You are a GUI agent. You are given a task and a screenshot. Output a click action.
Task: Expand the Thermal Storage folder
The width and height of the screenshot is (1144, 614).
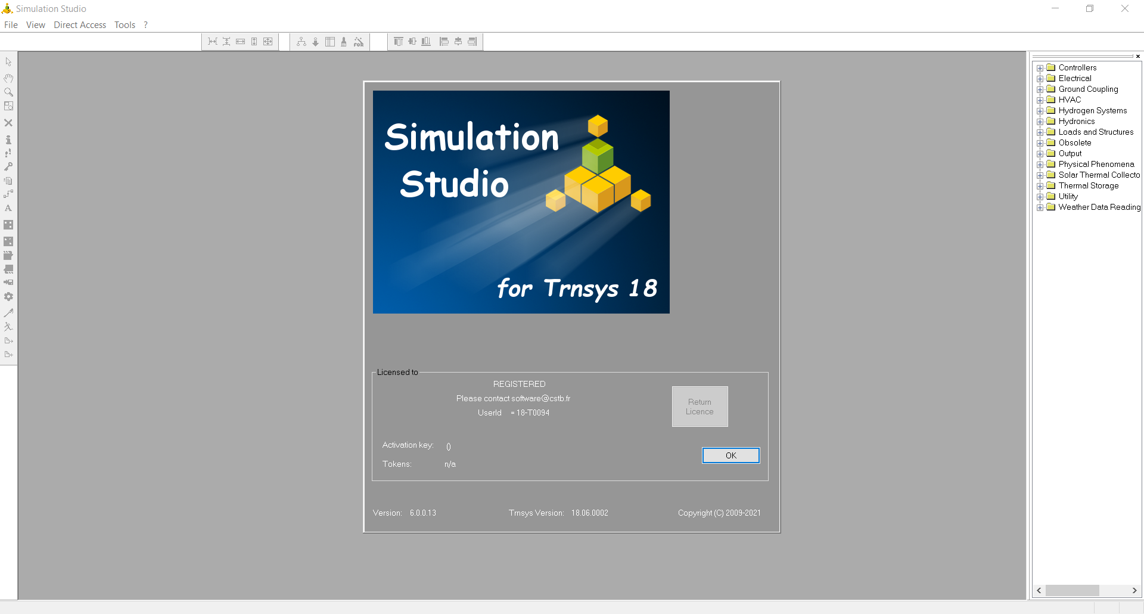click(1040, 186)
